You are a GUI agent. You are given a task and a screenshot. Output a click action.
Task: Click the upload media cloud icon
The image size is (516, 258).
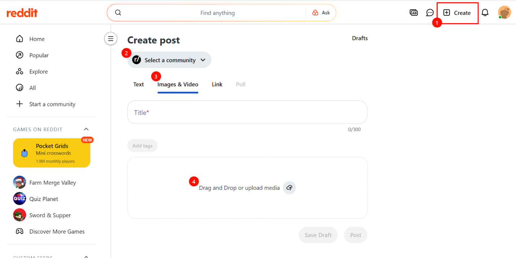[289, 188]
